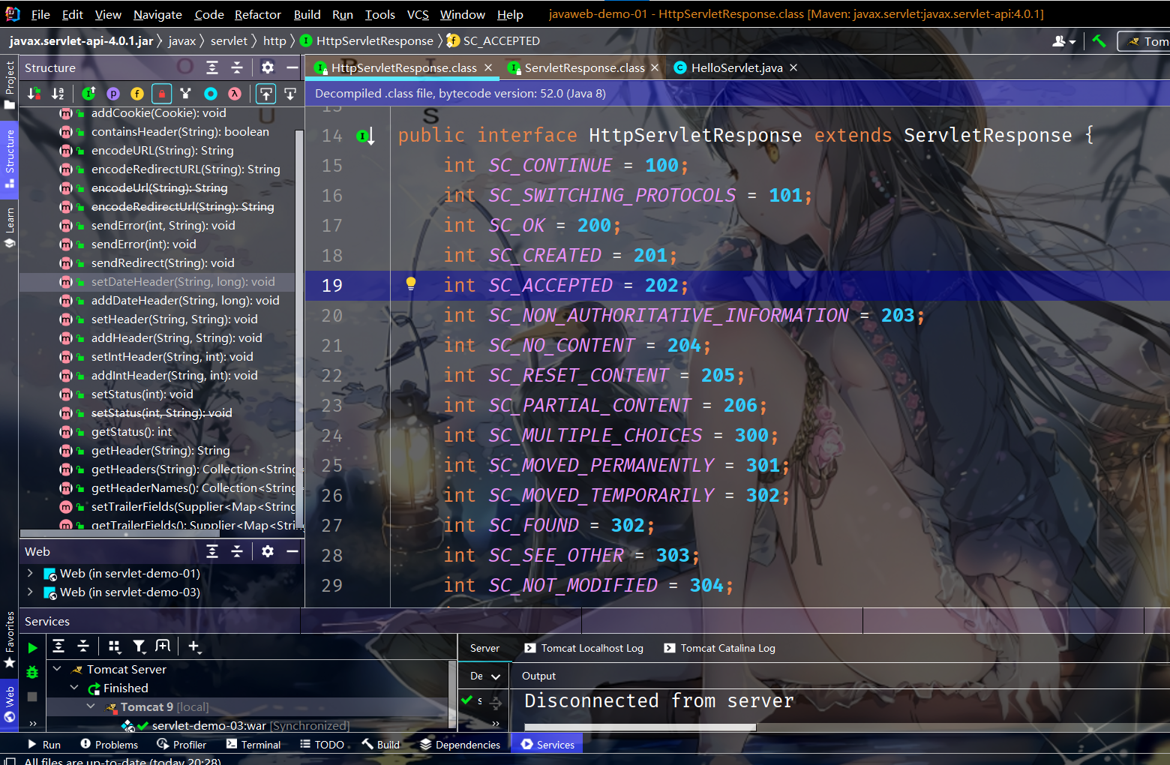Image resolution: width=1170 pixels, height=765 pixels.
Task: Toggle Autoscroll to Source in Structure panel
Action: pos(266,94)
